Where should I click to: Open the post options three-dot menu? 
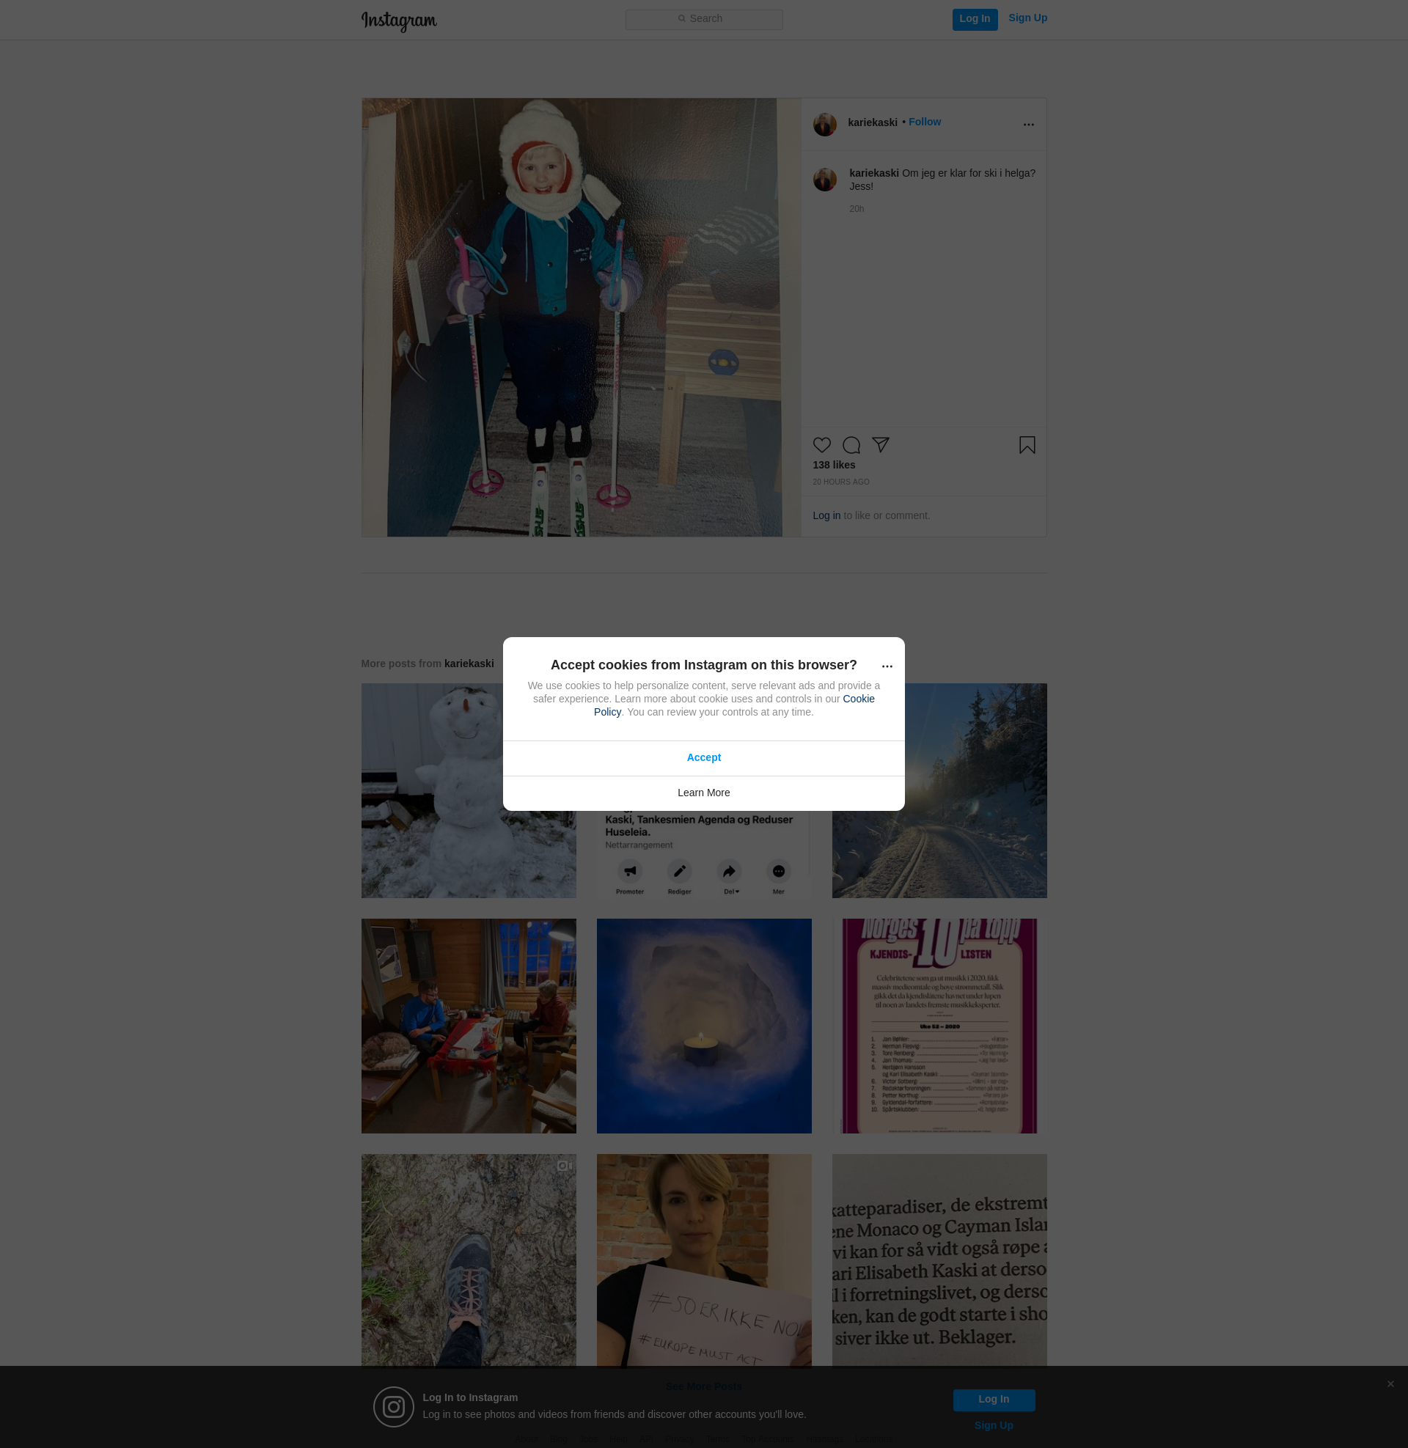(1028, 124)
